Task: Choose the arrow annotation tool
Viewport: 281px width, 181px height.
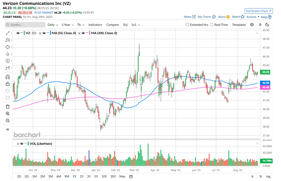Action: (x=7, y=54)
